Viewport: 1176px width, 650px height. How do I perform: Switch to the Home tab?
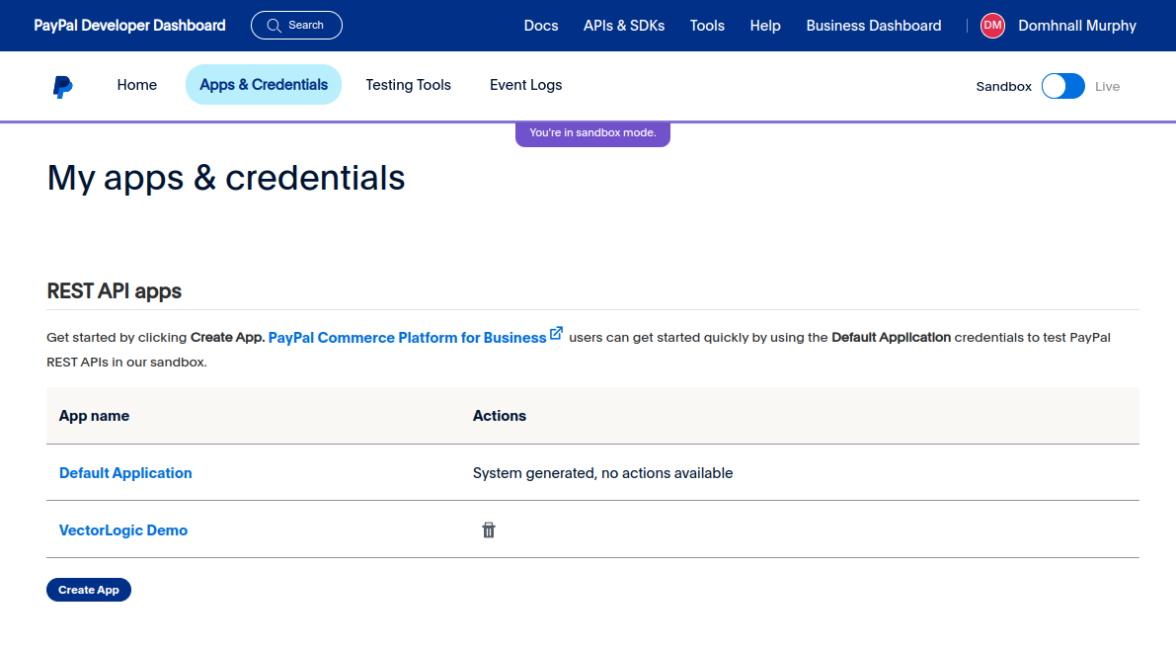tap(136, 85)
